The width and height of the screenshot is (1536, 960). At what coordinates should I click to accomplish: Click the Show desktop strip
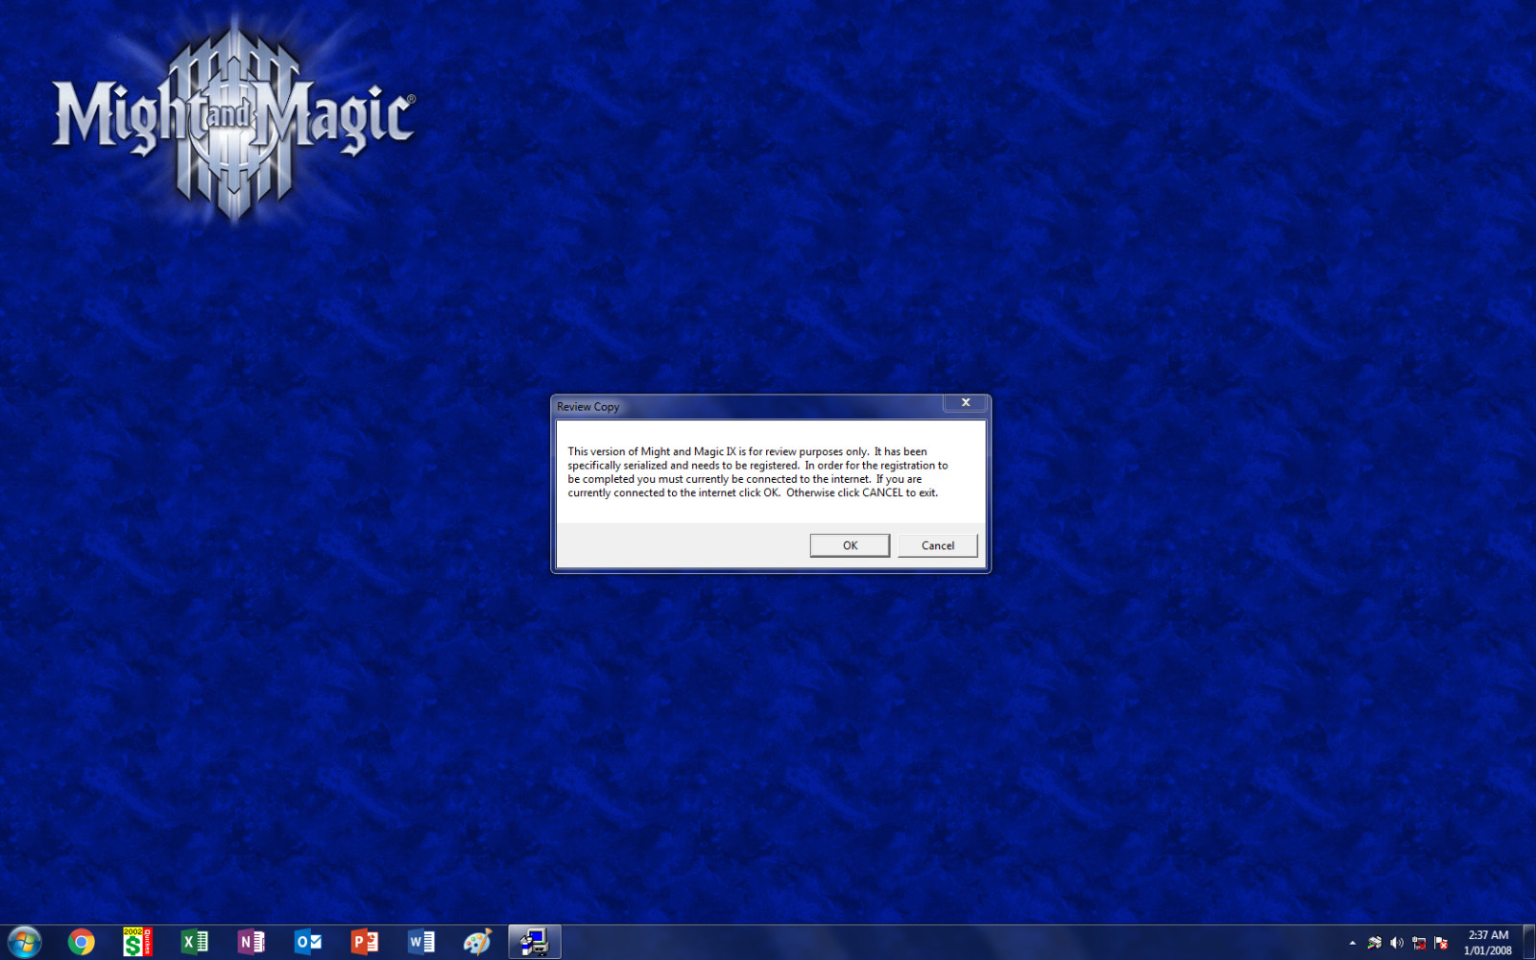(x=1528, y=943)
